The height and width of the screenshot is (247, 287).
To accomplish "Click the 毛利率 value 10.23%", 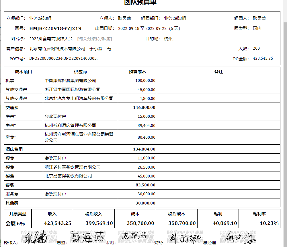I will coord(269,223).
